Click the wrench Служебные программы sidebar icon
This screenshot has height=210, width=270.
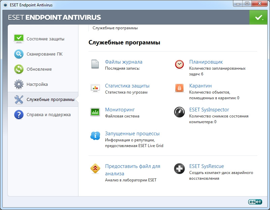point(19,100)
